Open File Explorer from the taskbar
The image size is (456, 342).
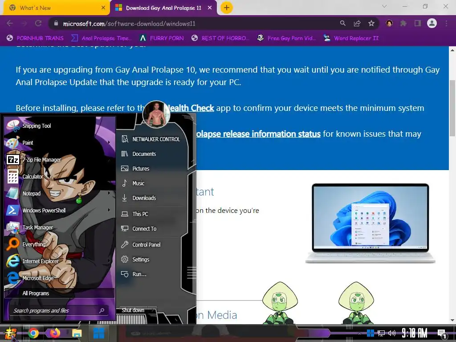click(77, 333)
